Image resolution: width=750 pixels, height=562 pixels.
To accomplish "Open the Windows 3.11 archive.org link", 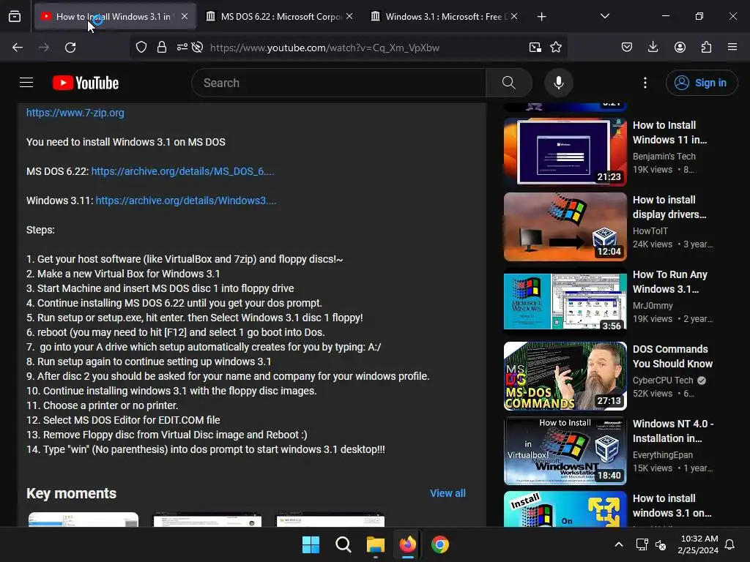I will coord(185,201).
